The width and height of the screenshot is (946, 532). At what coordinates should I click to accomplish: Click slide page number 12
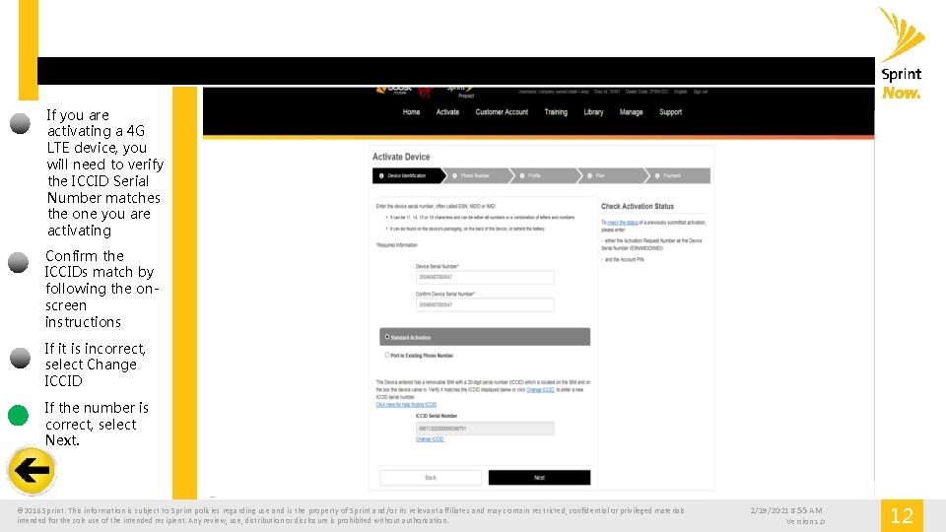tap(902, 515)
